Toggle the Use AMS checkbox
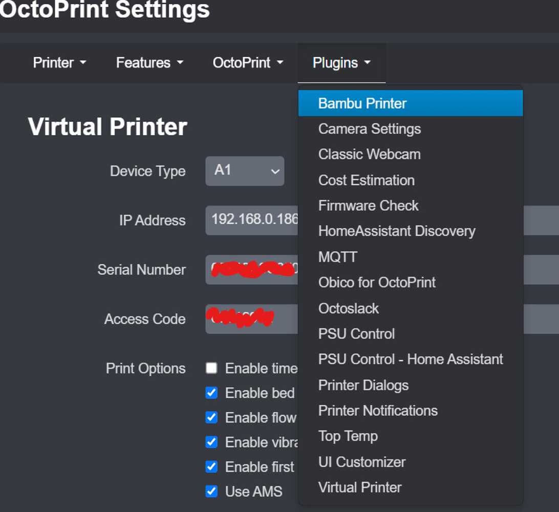 click(211, 491)
